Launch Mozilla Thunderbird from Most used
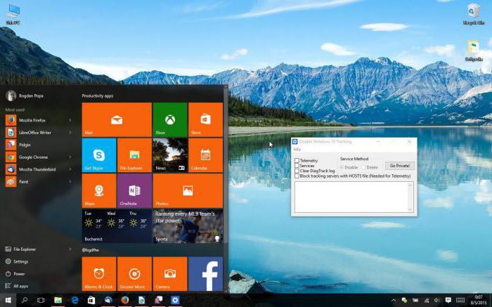The image size is (492, 307). (x=37, y=169)
